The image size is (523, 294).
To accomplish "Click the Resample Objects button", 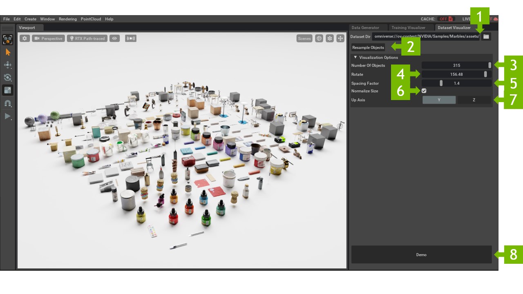I will (x=368, y=47).
